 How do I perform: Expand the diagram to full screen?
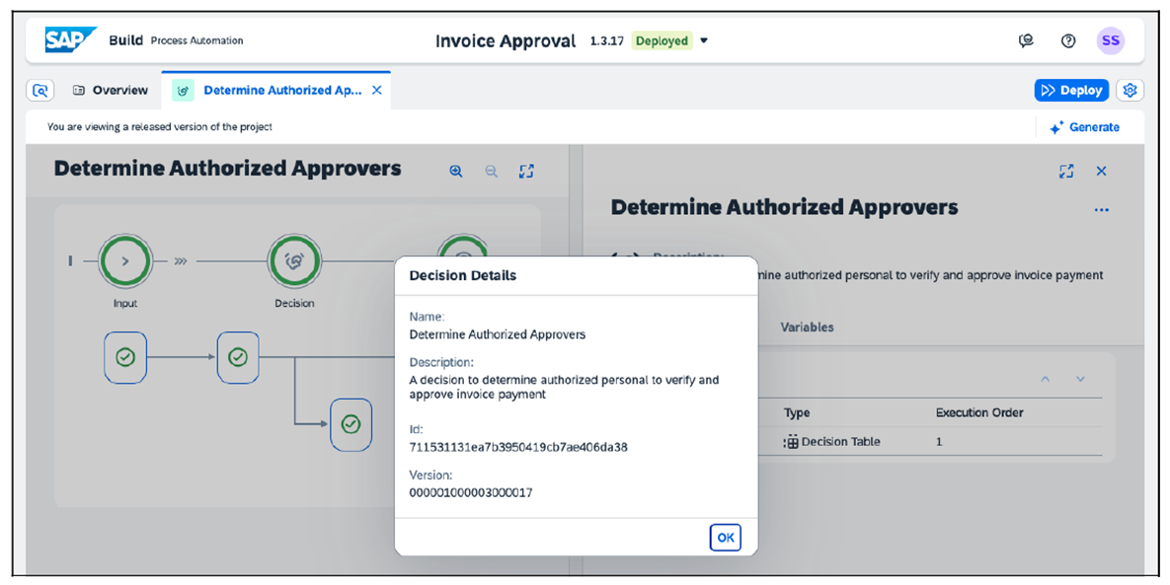pyautogui.click(x=526, y=171)
